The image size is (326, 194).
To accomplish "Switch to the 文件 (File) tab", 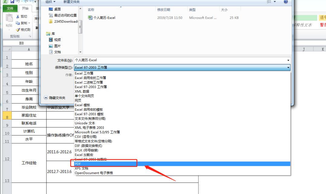I will click(10, 8).
